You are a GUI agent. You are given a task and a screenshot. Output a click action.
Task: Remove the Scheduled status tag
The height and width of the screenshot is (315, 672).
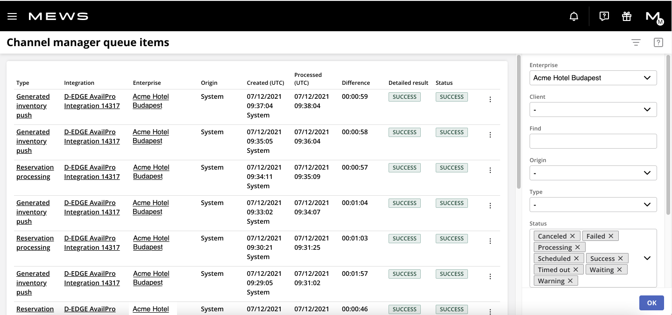tap(576, 259)
